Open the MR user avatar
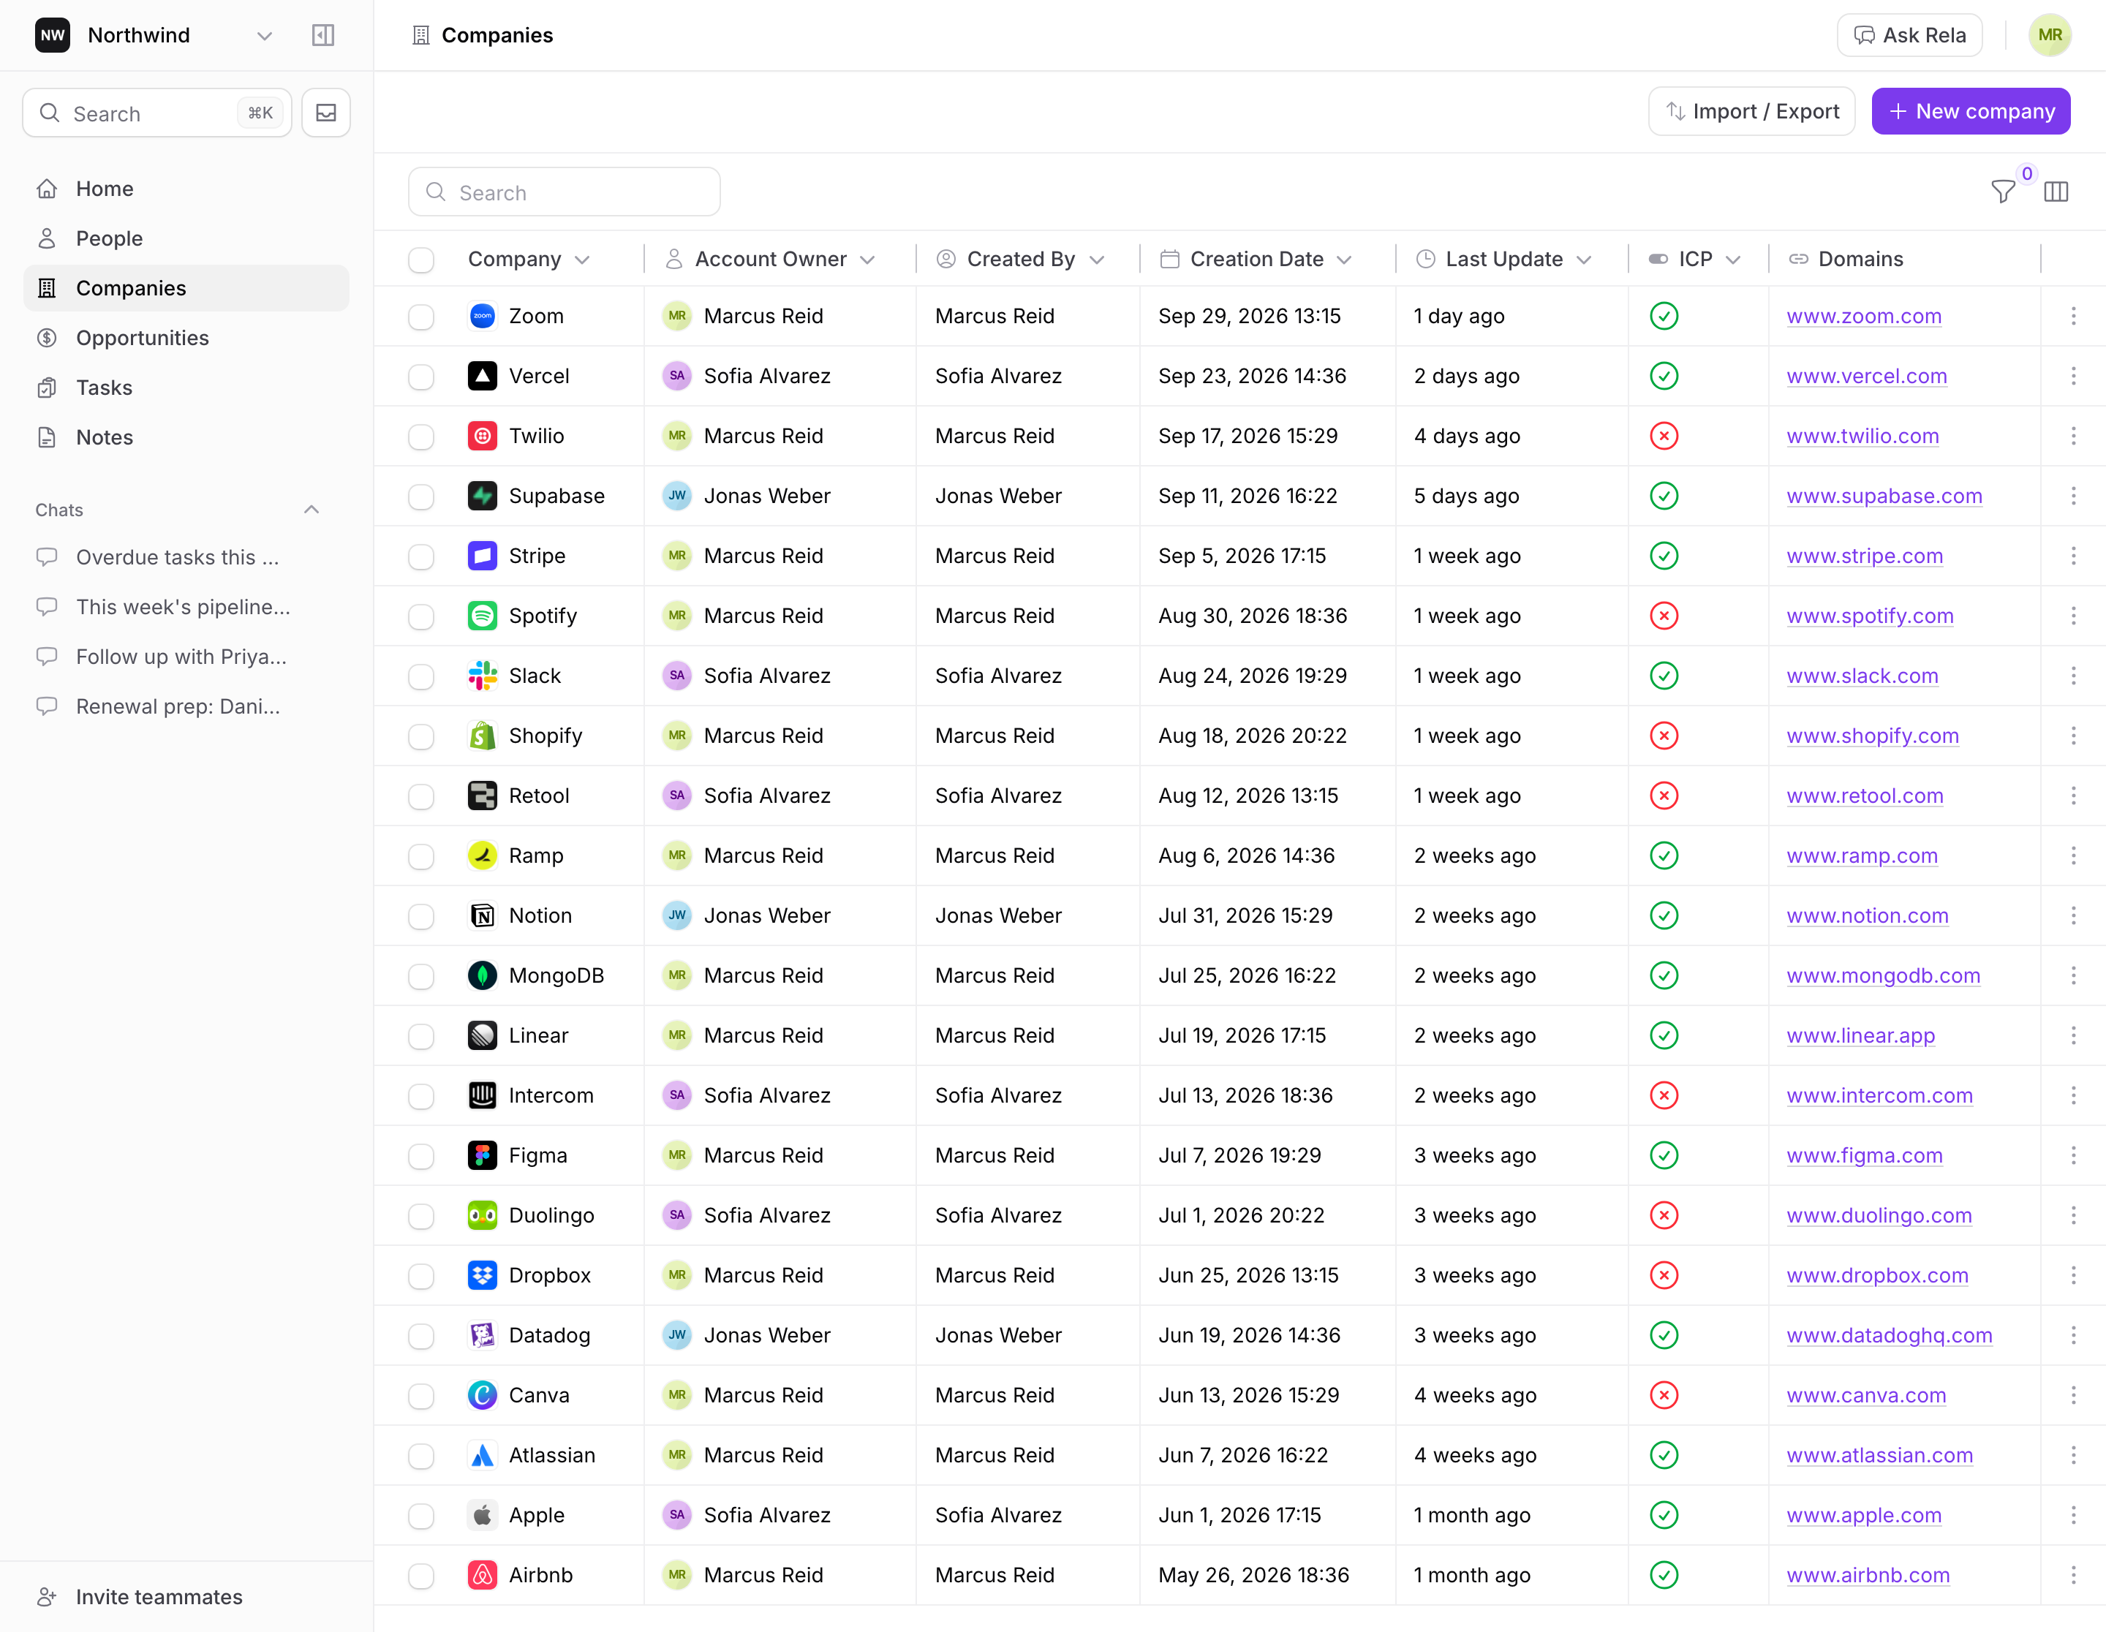The width and height of the screenshot is (2106, 1632). click(2050, 36)
